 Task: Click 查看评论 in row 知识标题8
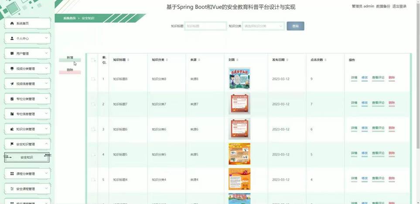[x=378, y=78]
